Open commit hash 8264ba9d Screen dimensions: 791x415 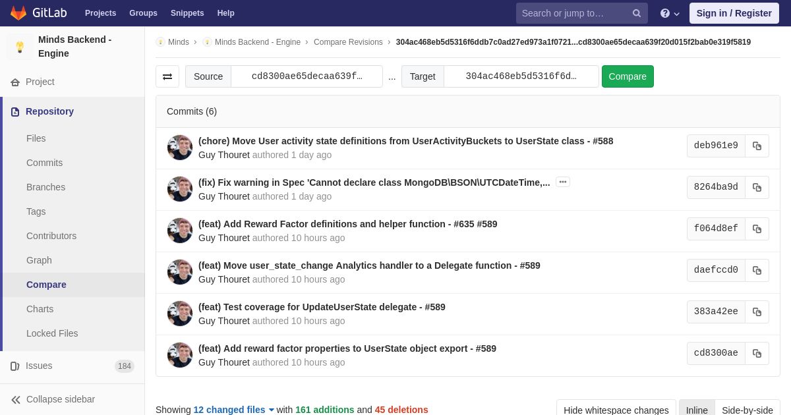point(716,188)
